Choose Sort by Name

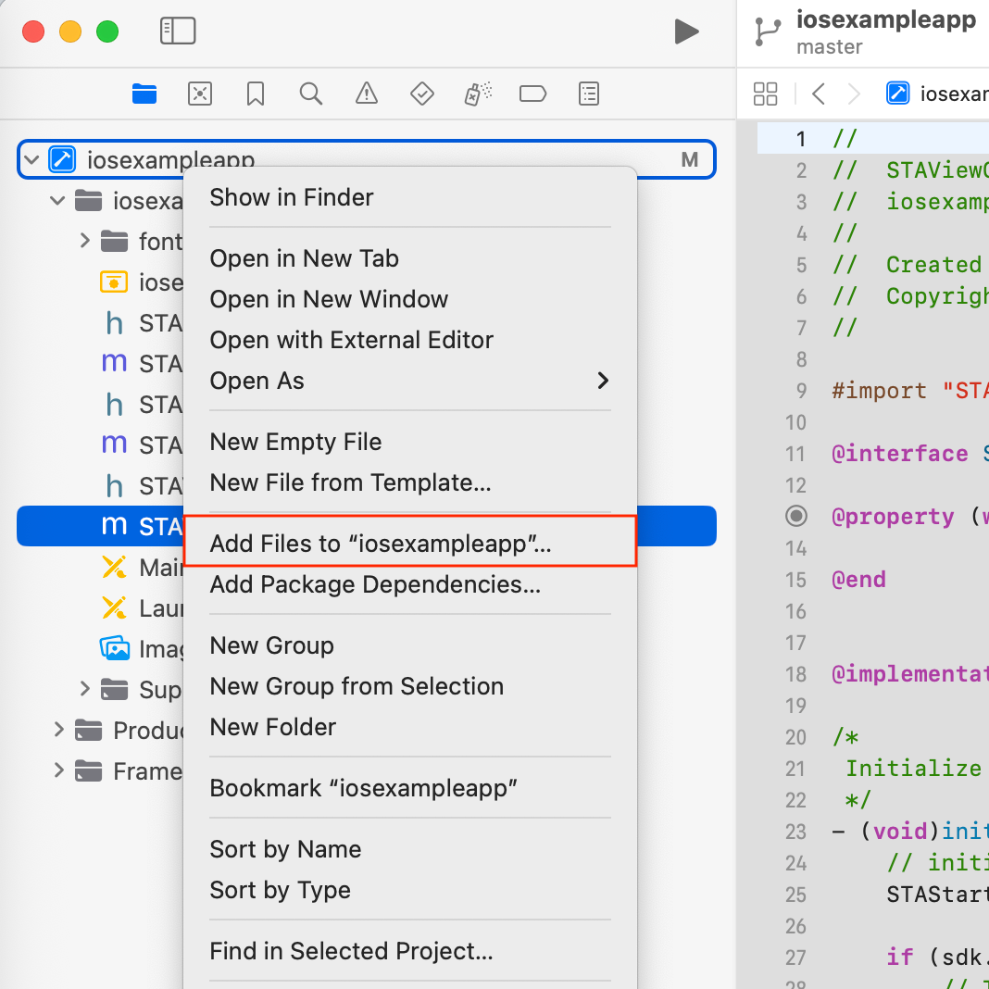410,849
